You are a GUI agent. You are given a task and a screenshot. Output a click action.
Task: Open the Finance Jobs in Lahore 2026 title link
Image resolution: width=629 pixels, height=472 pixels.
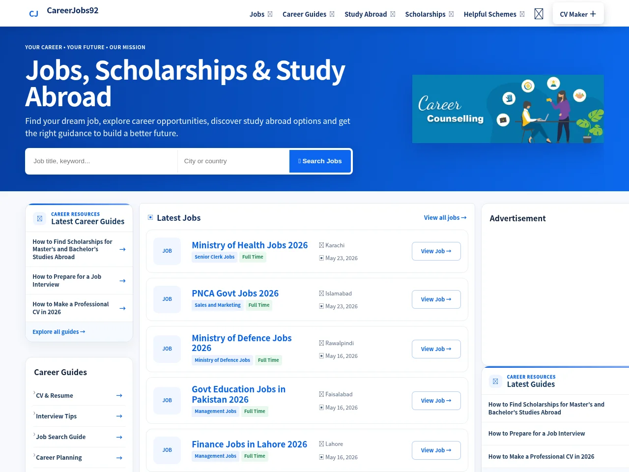(249, 444)
